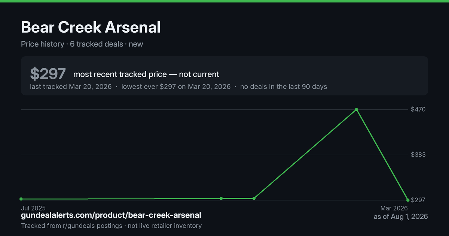The width and height of the screenshot is (449, 236).
Task: Click the 'last tracked Mar 20, 2026' text
Action: [x=71, y=87]
